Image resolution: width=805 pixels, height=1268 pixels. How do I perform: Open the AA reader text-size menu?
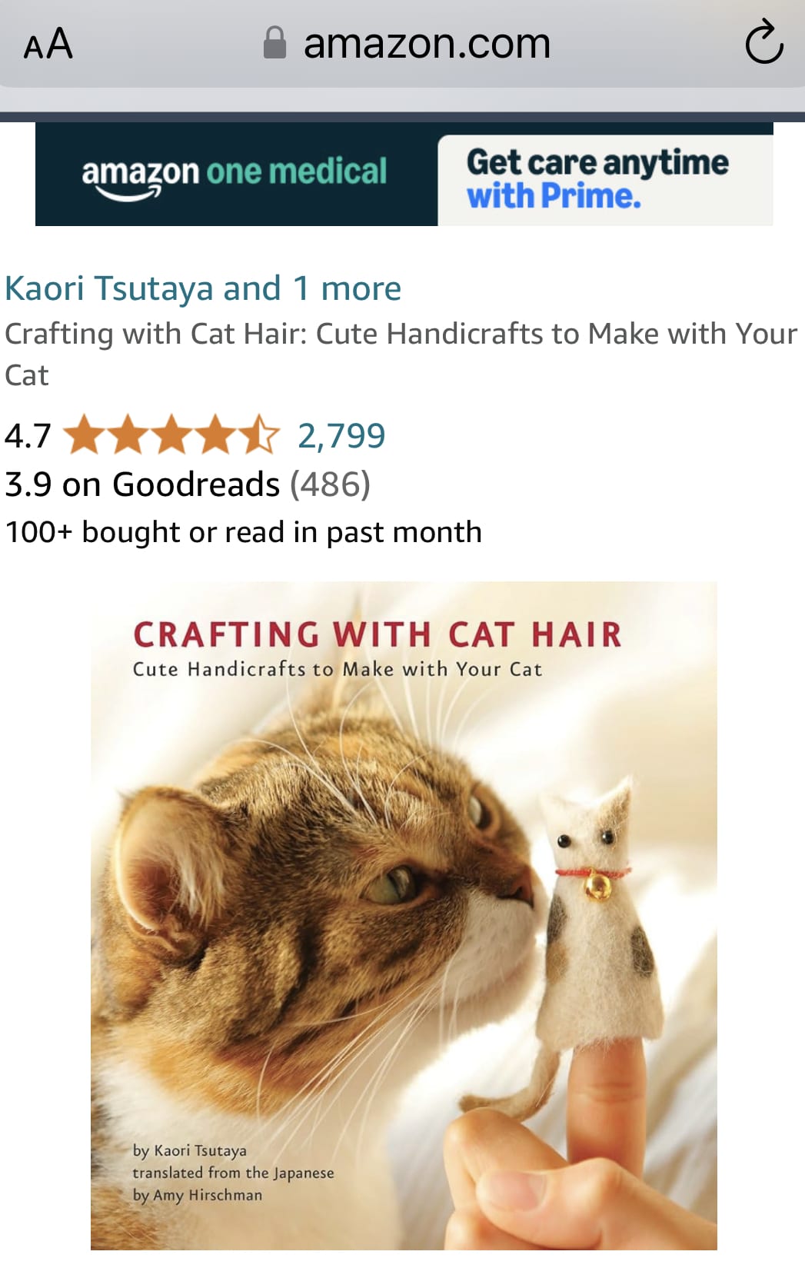point(48,44)
